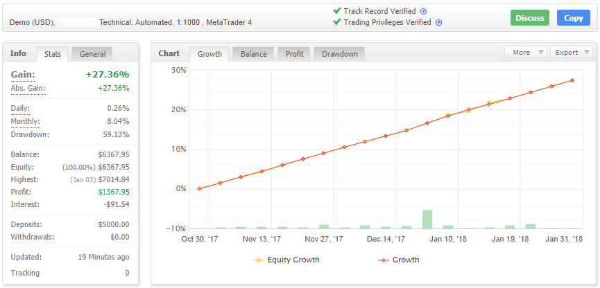Click the tallest green bar in chart

(x=427, y=219)
